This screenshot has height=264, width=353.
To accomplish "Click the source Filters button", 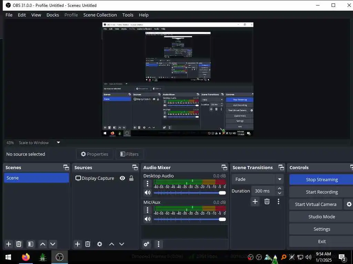I will point(130,154).
